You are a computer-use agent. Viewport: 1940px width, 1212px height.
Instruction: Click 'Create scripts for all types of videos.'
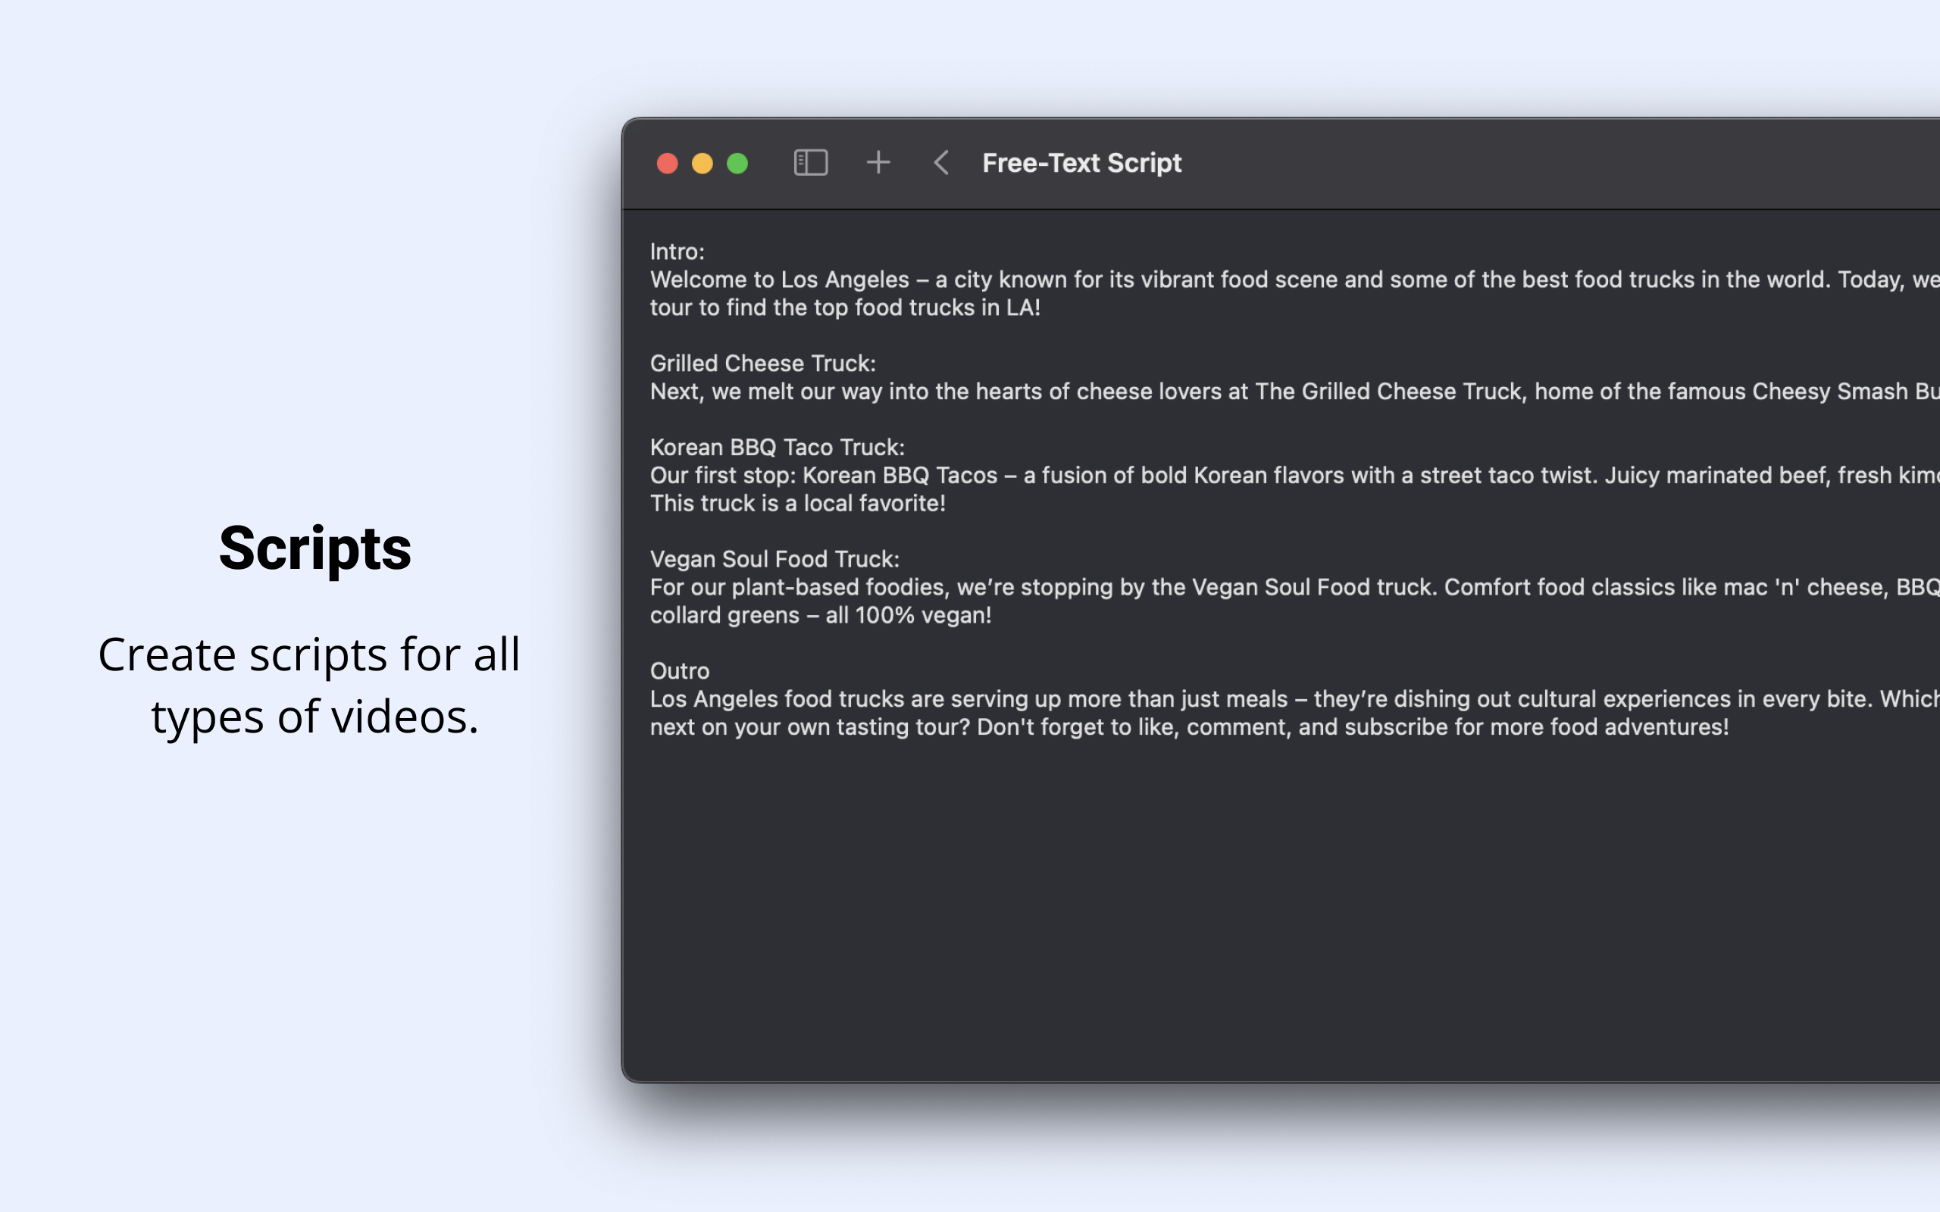[x=310, y=686]
